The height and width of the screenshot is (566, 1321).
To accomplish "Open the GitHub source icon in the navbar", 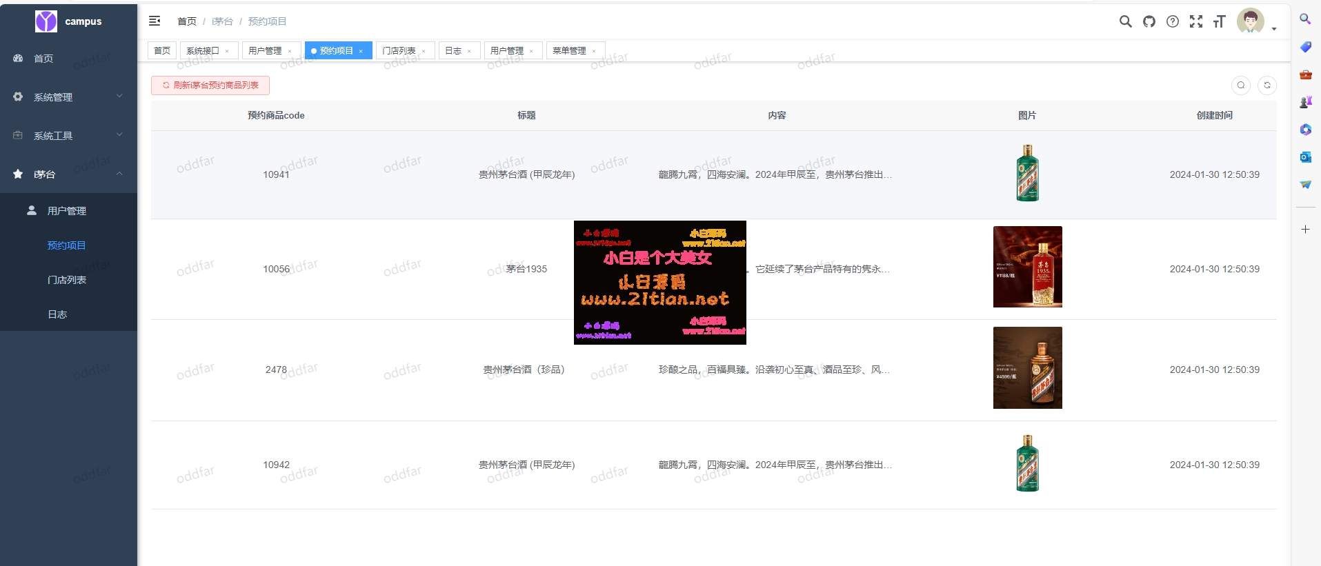I will (x=1149, y=21).
